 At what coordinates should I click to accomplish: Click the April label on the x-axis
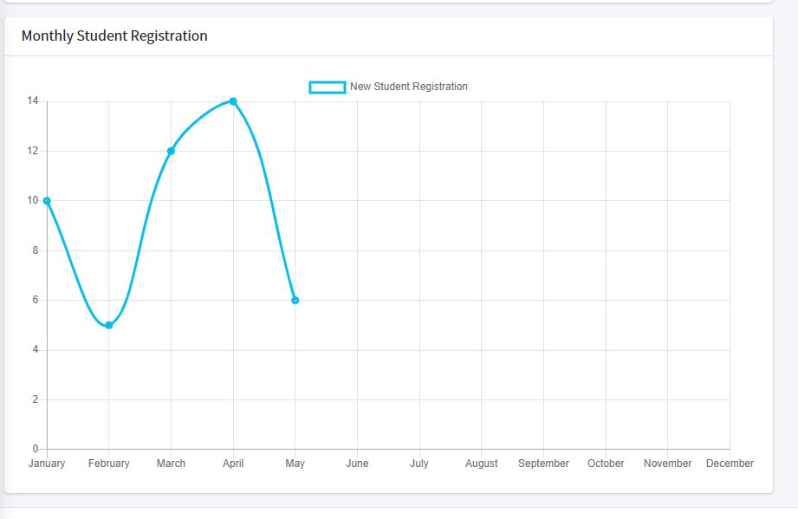point(233,464)
